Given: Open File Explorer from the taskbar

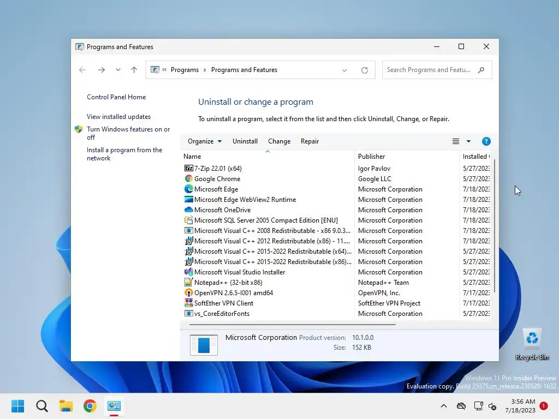Looking at the screenshot, I should tap(66, 406).
